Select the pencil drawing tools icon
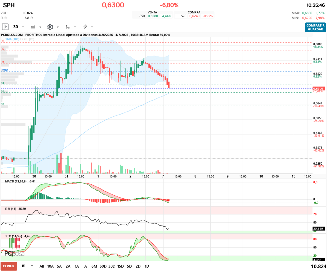The height and width of the screenshot is (272, 330). tap(85, 27)
